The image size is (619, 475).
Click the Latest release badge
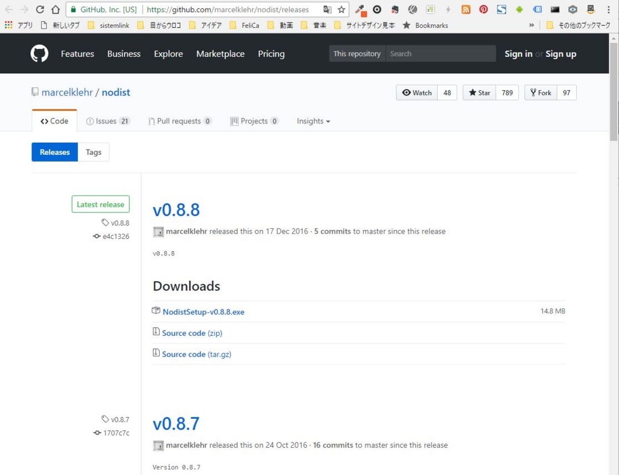point(101,205)
